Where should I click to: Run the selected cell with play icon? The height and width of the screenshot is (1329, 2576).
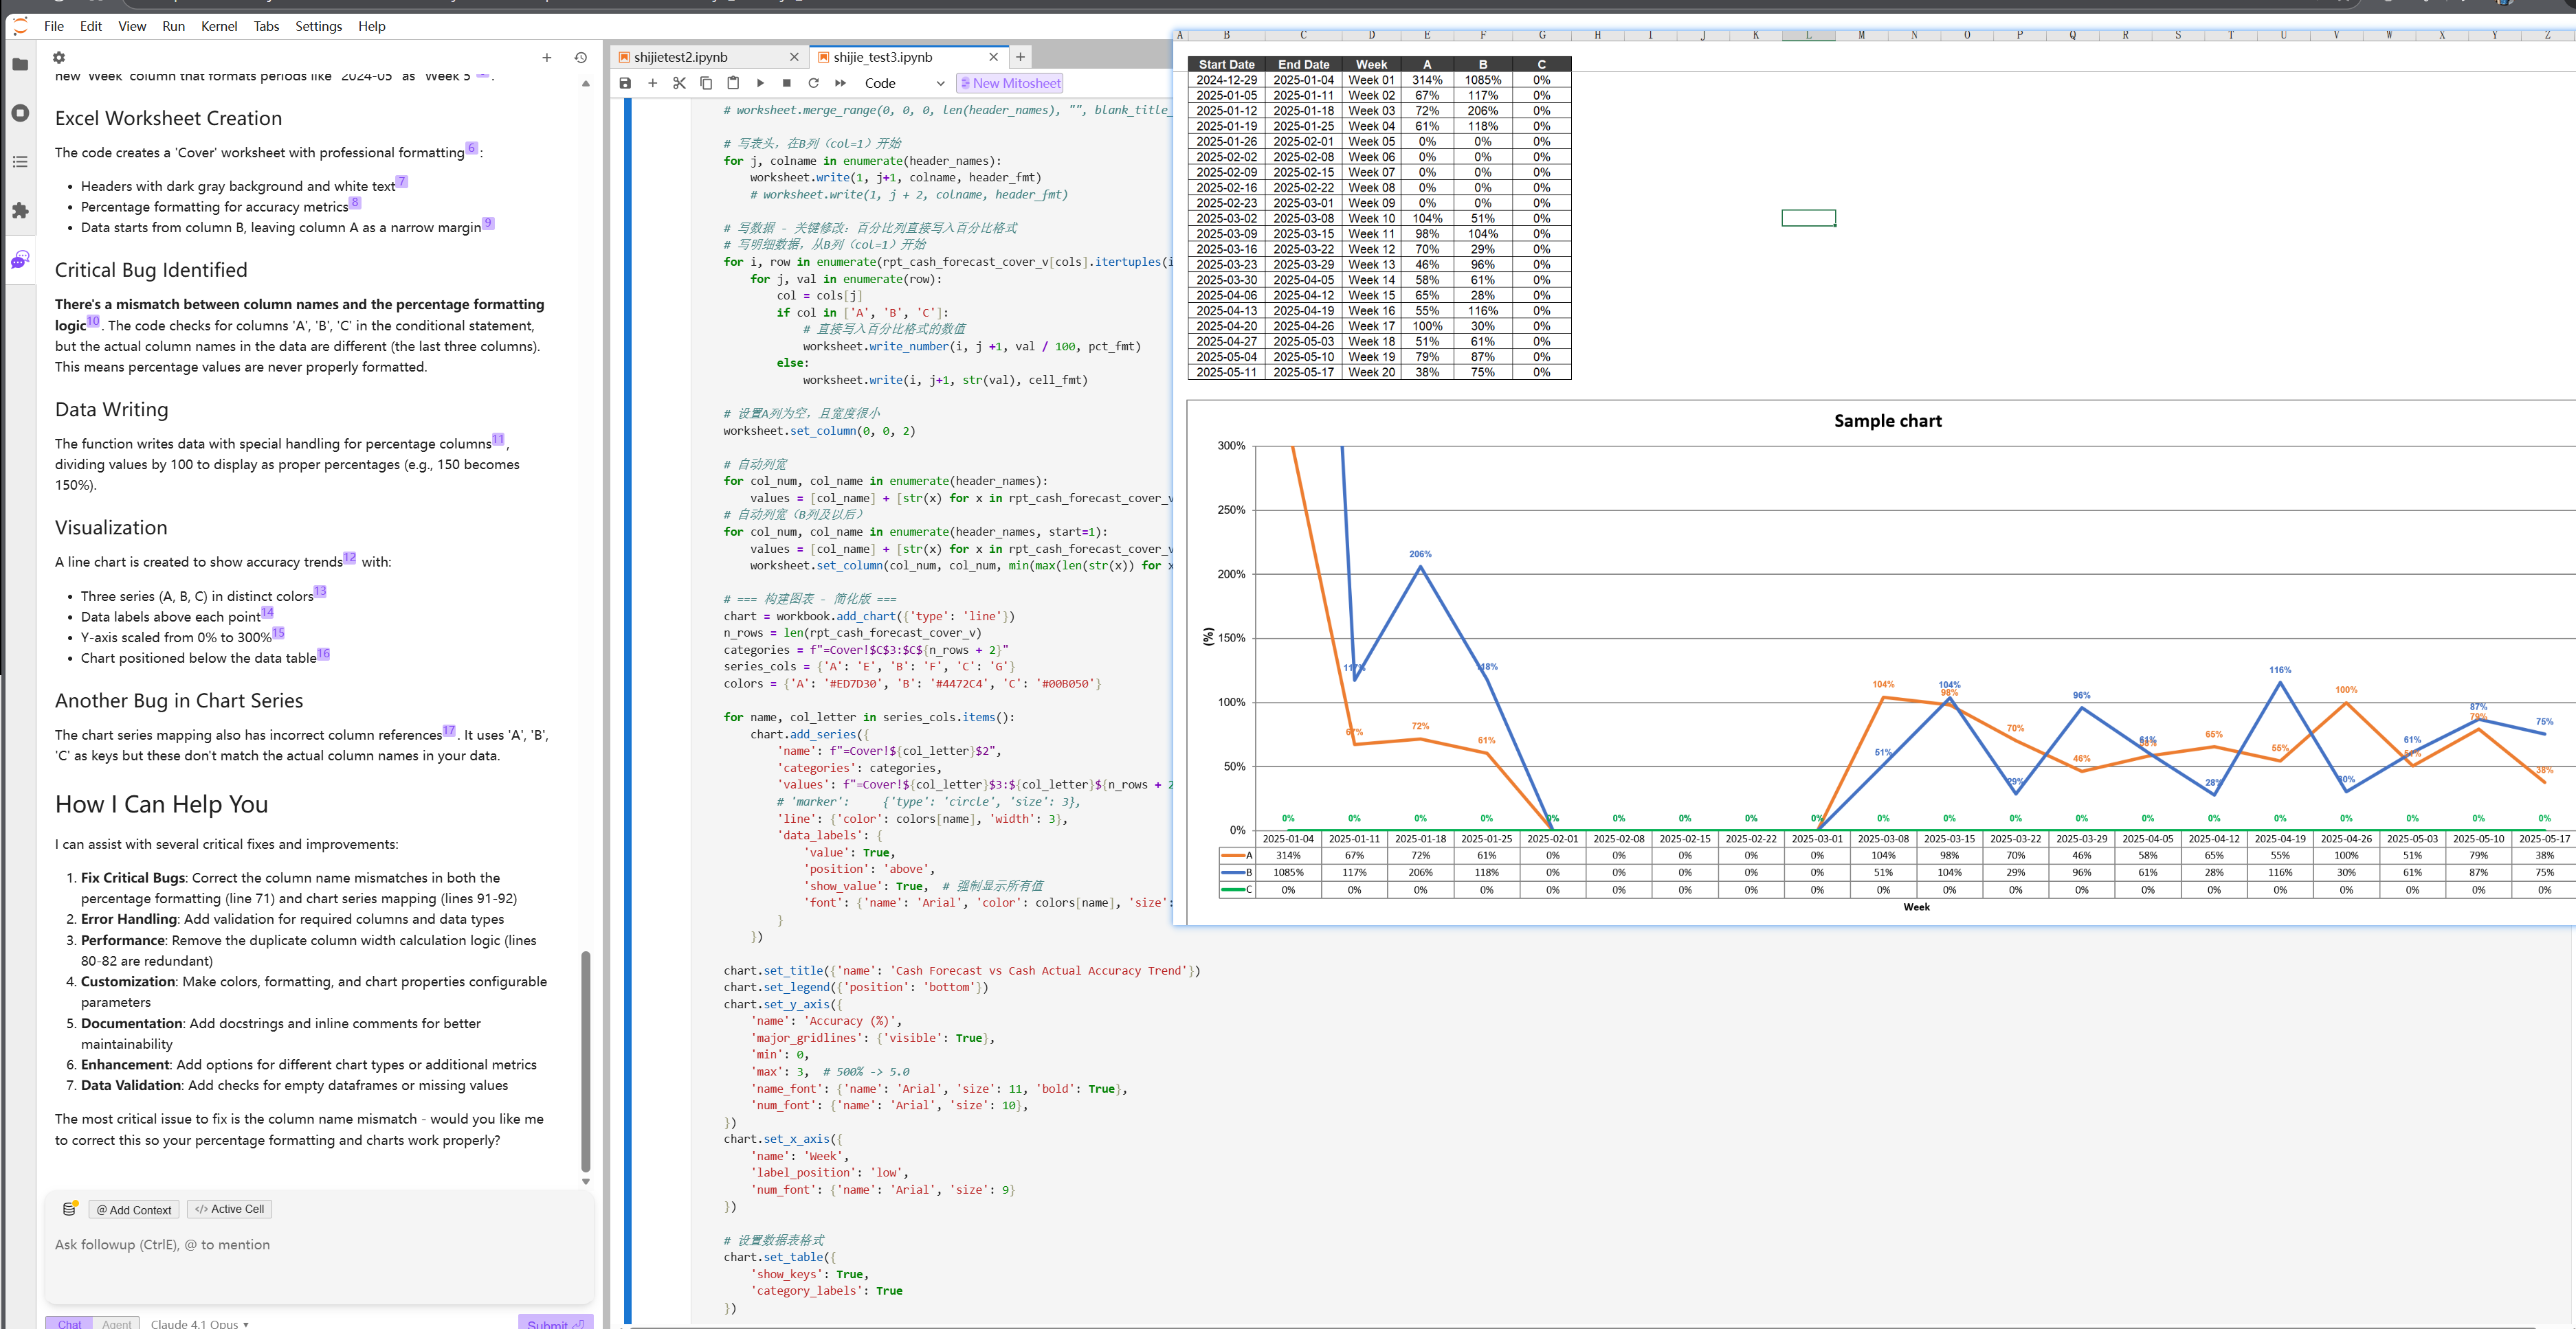[x=760, y=83]
